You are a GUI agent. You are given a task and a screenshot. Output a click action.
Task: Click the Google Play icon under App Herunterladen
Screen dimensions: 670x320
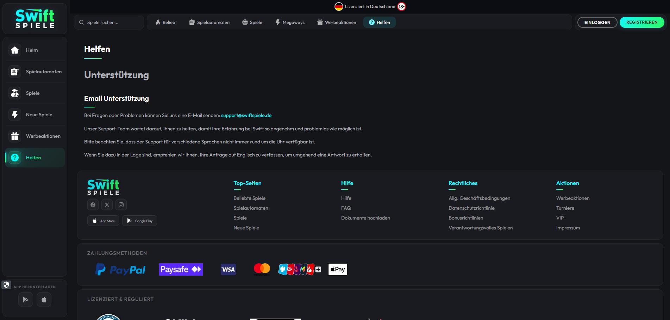point(26,300)
